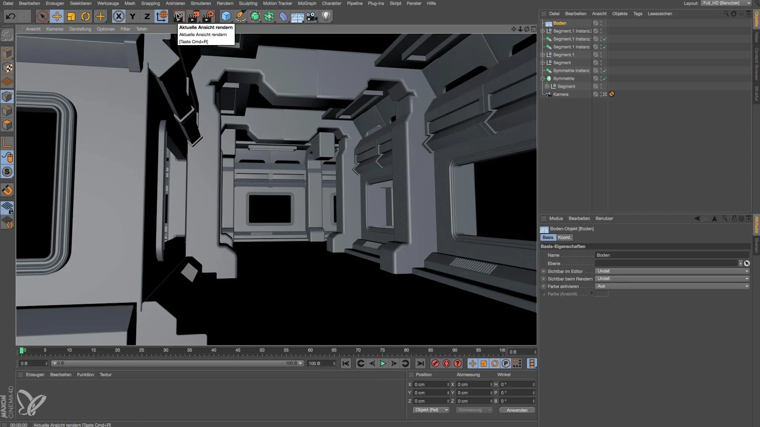Render the current view
The height and width of the screenshot is (427, 760).
(x=179, y=17)
